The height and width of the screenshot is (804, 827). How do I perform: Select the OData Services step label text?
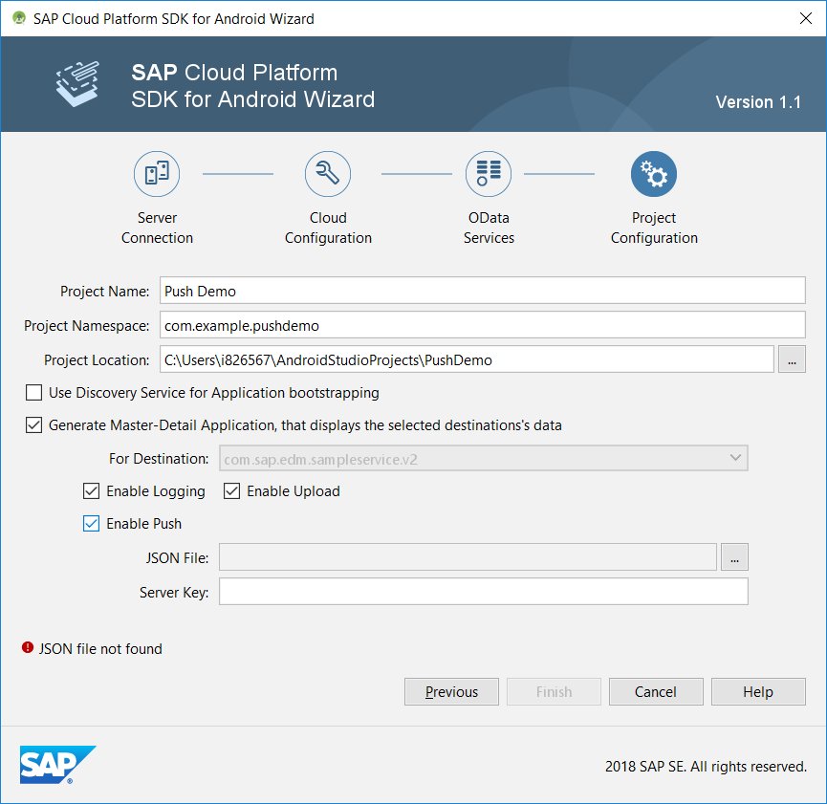click(489, 228)
